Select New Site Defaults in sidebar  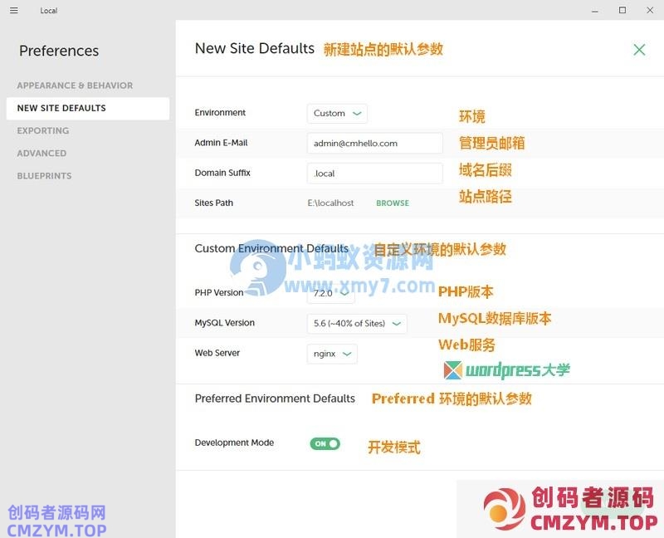(61, 108)
